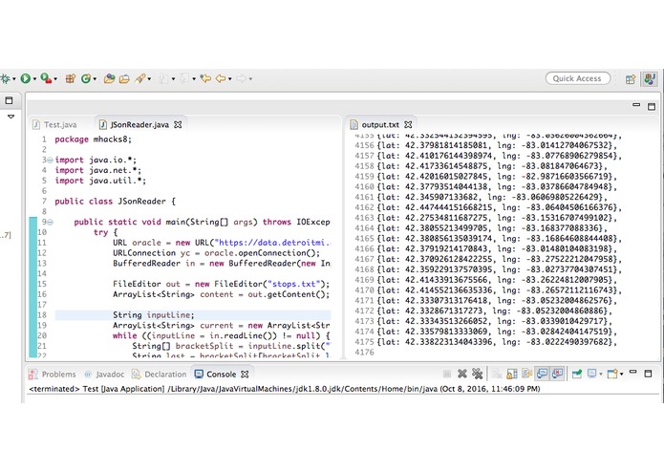664x472 pixels.
Task: Click 'import java.util.*;' on line 5
Action: coord(100,181)
